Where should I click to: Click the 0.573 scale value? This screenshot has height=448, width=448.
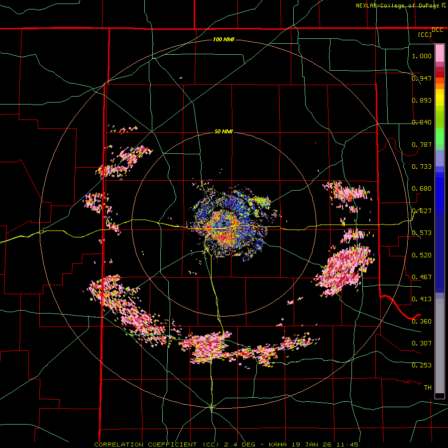click(x=422, y=233)
